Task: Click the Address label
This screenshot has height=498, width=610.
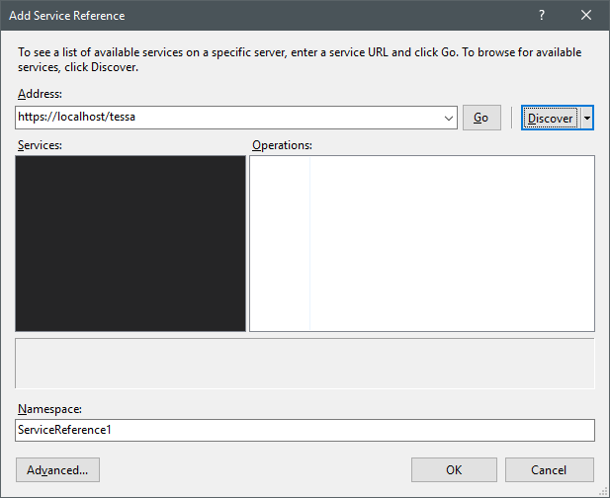Action: [40, 93]
